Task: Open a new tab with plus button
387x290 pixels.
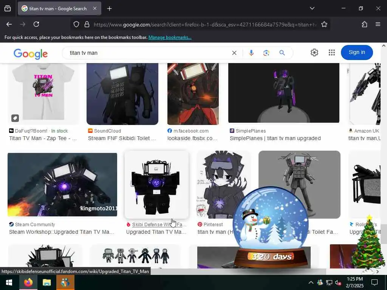Action: tap(109, 9)
